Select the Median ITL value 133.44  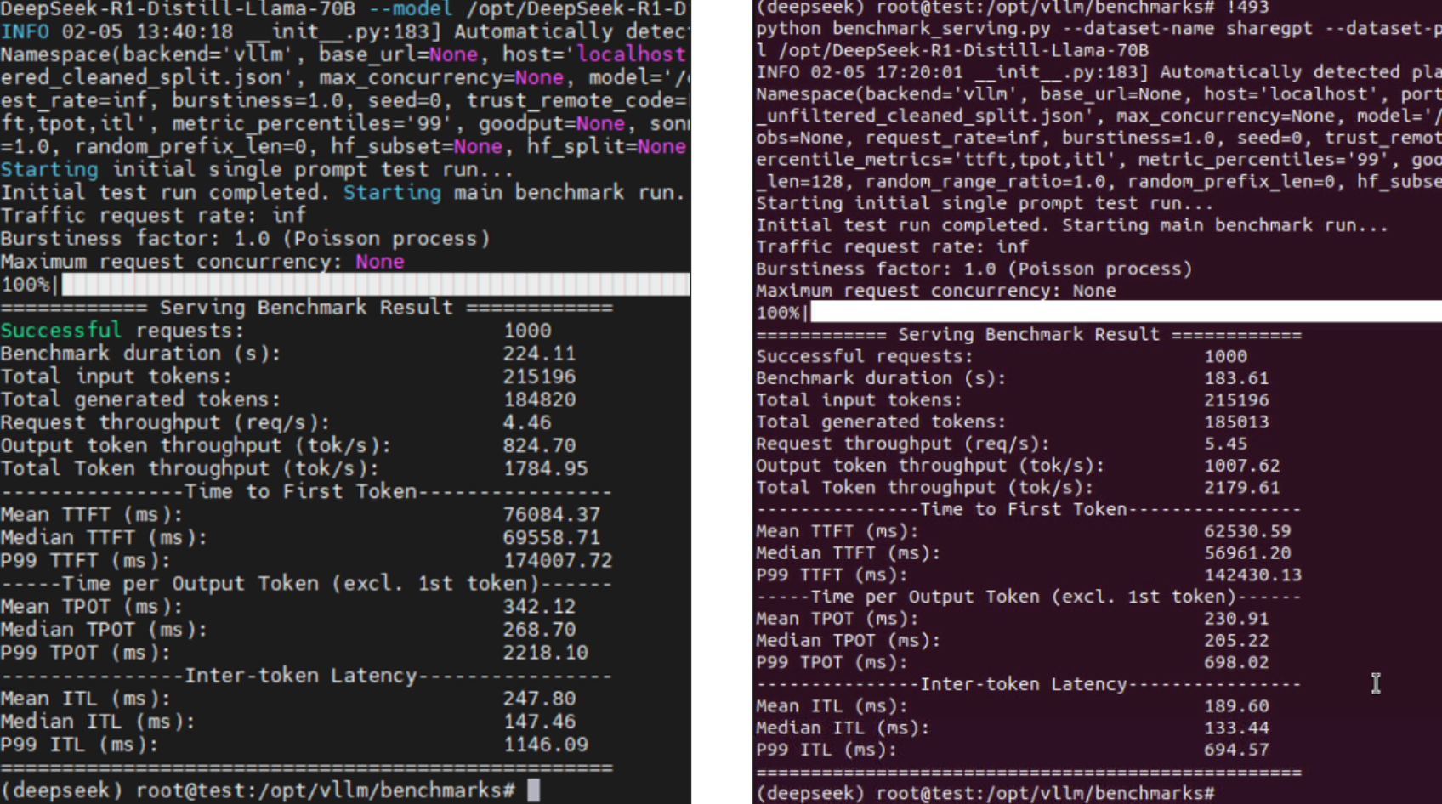1235,728
